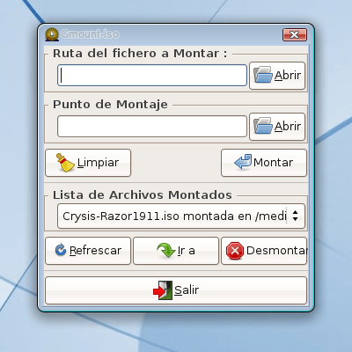352x352 pixels.
Task: Go to mount location with Ir a
Action: [176, 251]
